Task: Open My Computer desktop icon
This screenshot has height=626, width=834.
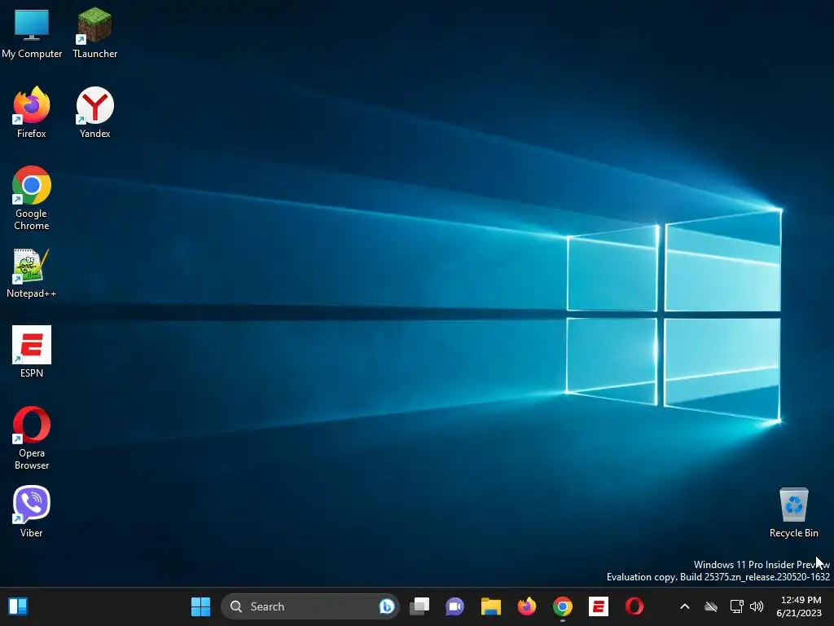Action: 32,33
